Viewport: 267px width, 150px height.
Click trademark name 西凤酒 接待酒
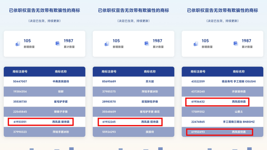tap(61, 122)
